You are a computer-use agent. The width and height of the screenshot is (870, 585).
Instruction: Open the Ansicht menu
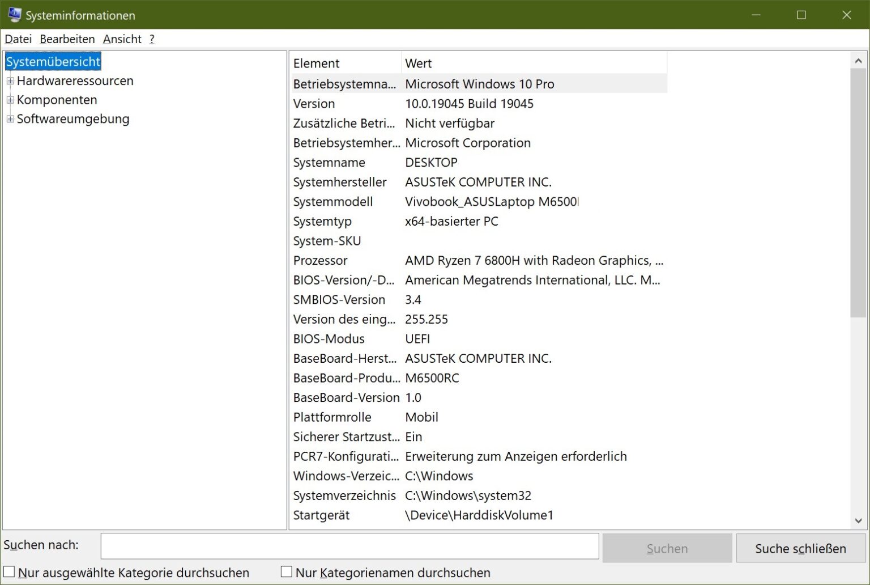122,39
